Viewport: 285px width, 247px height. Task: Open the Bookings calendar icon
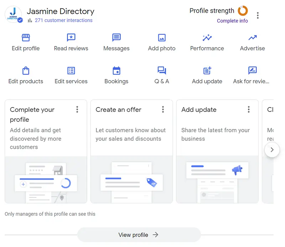click(x=116, y=71)
